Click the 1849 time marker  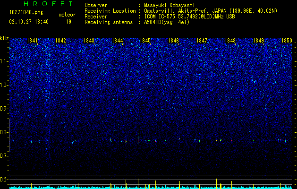pos(258,41)
